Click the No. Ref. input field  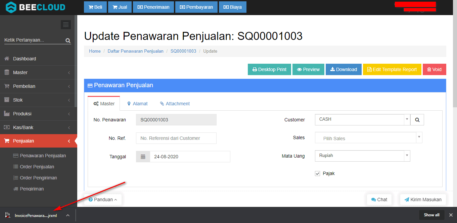pyautogui.click(x=176, y=138)
